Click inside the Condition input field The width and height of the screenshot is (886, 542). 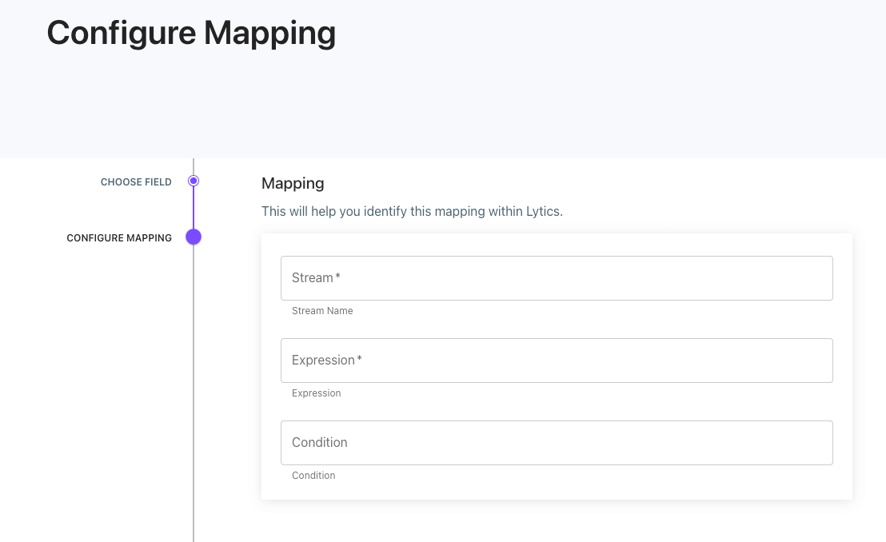(557, 443)
